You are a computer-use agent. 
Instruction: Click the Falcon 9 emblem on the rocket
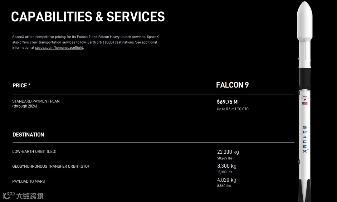pos(305,98)
